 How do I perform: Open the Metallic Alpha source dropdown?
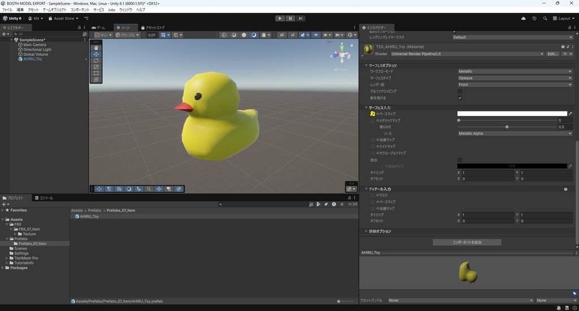(x=515, y=133)
